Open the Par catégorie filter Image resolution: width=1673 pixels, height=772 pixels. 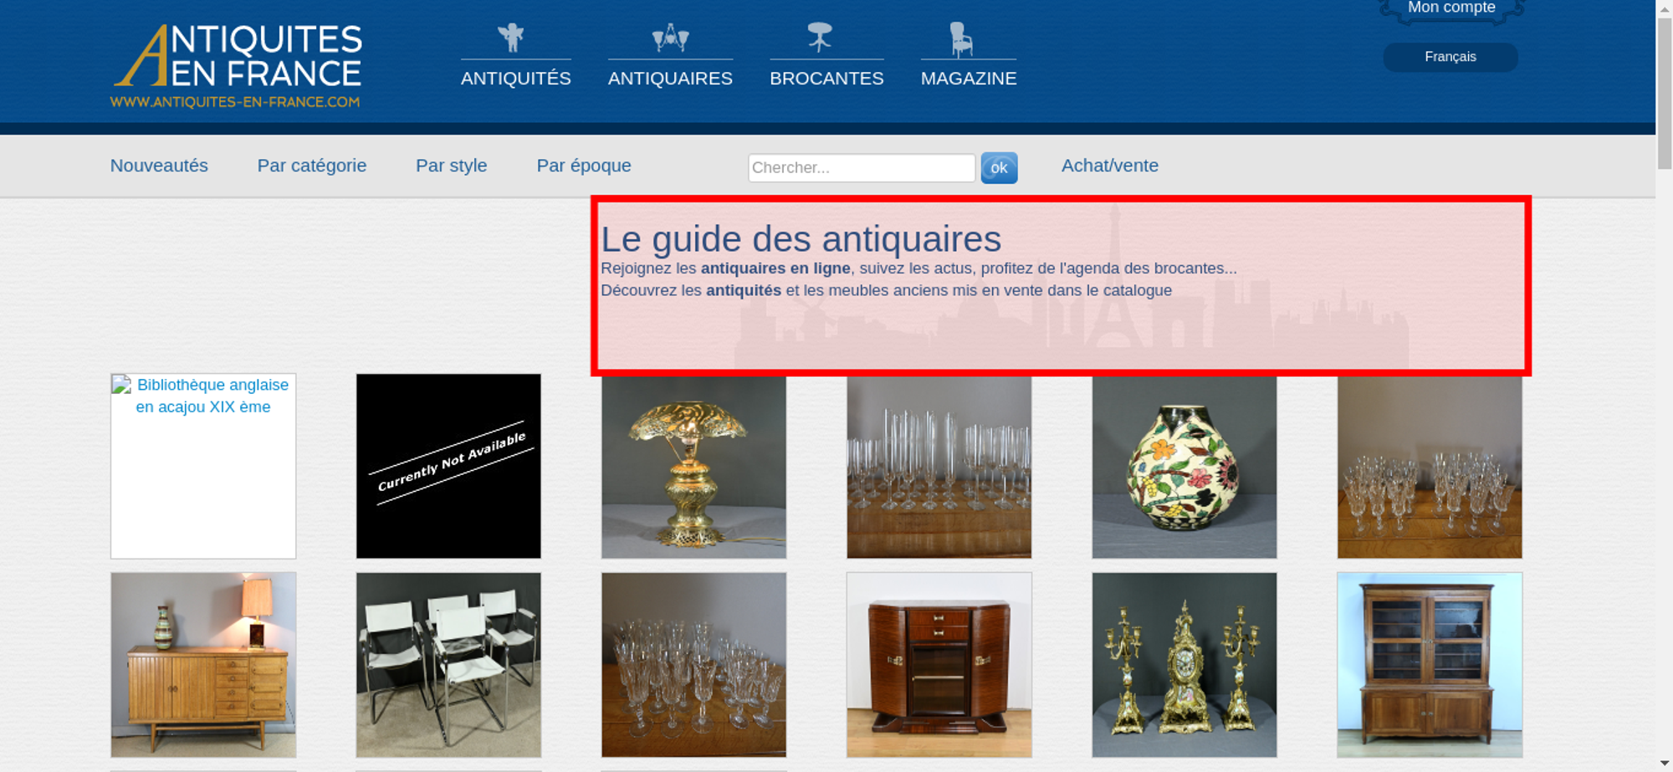(x=312, y=166)
